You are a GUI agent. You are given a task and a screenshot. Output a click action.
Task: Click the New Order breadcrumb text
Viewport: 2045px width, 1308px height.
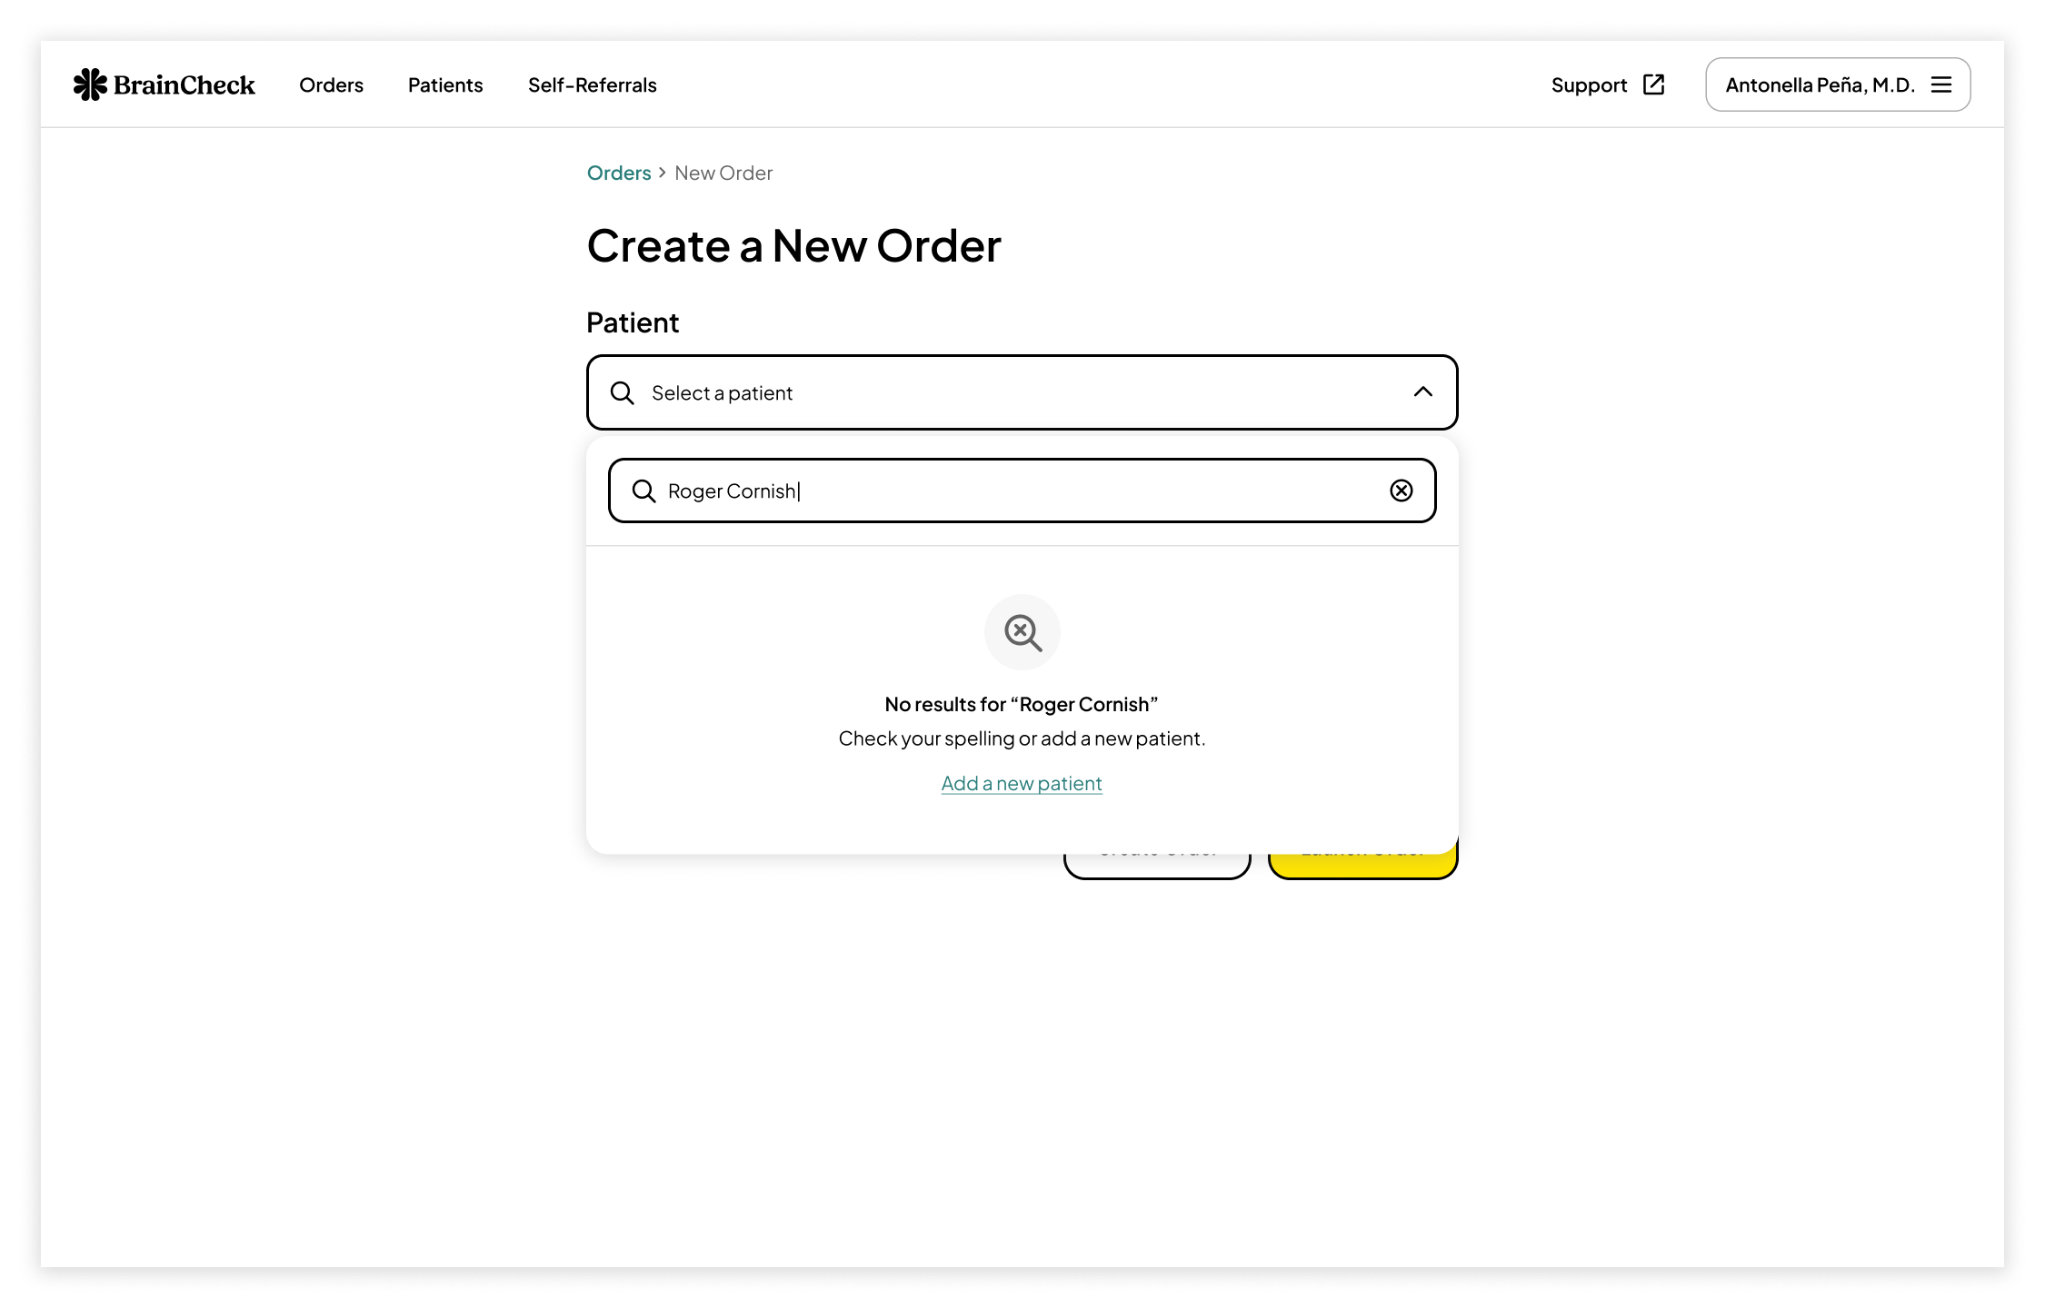click(723, 173)
